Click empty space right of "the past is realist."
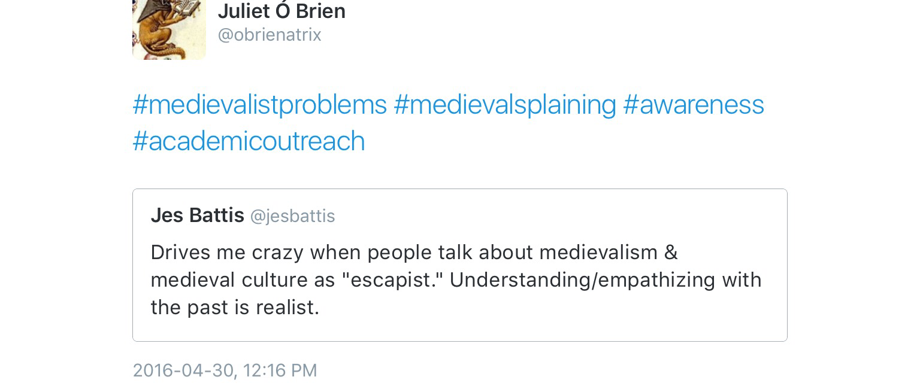The height and width of the screenshot is (389, 920). (539, 308)
